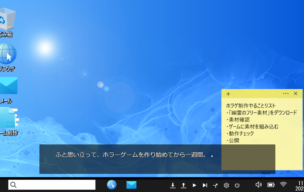304x192 pixels.
Task: Toggle the speaker volume icon
Action: pos(258,185)
